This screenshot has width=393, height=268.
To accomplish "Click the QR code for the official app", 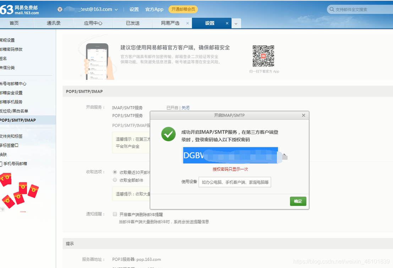I will point(263,56).
